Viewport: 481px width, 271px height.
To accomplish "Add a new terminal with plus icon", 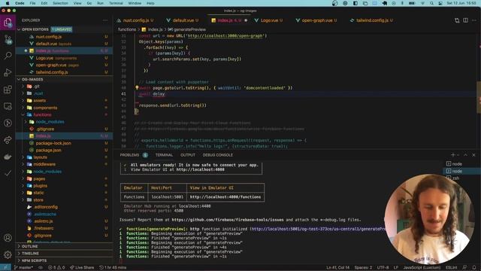I will click(x=452, y=155).
